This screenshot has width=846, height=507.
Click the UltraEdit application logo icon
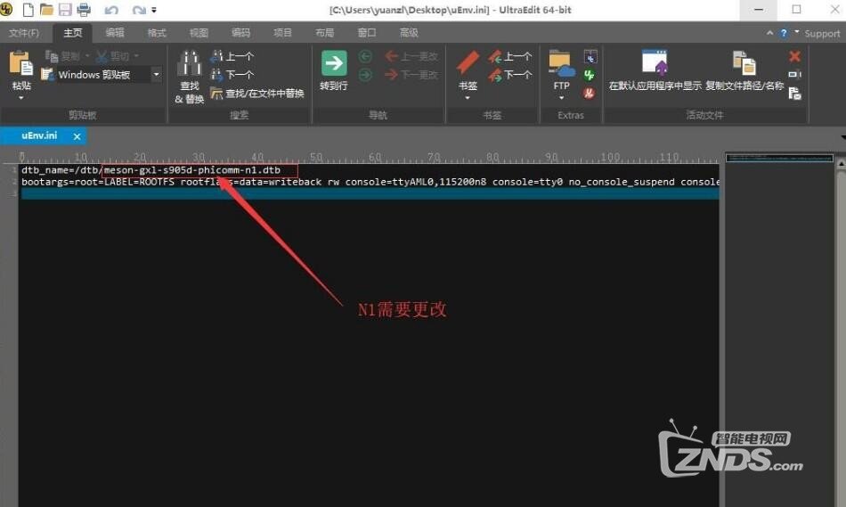6,9
